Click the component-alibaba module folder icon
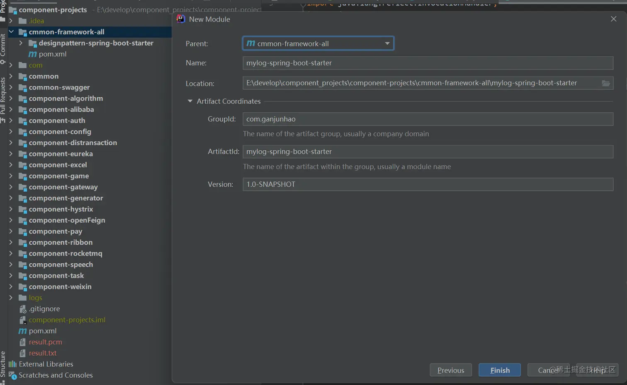The width and height of the screenshot is (627, 385). [x=23, y=110]
